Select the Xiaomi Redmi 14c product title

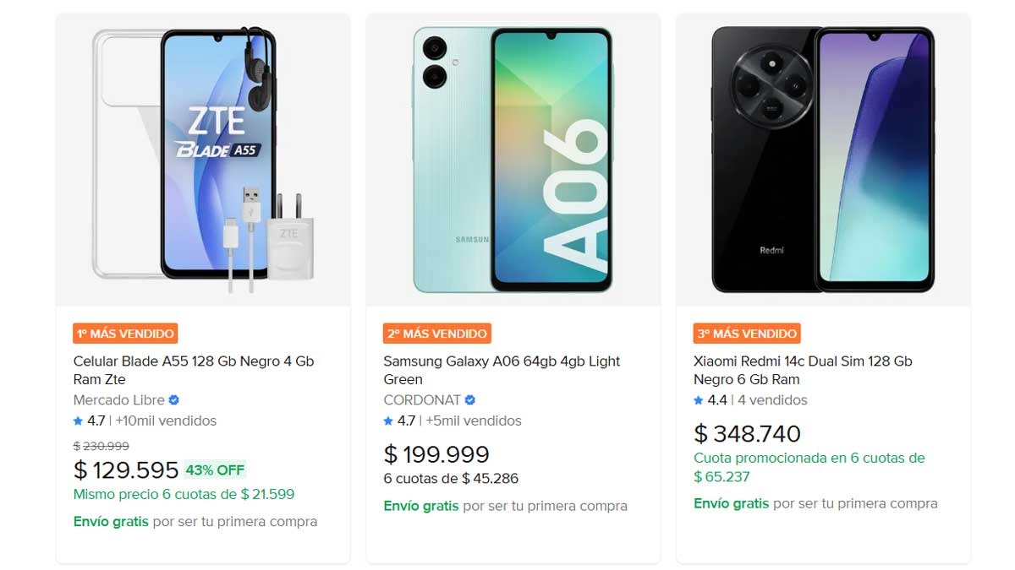pos(801,370)
